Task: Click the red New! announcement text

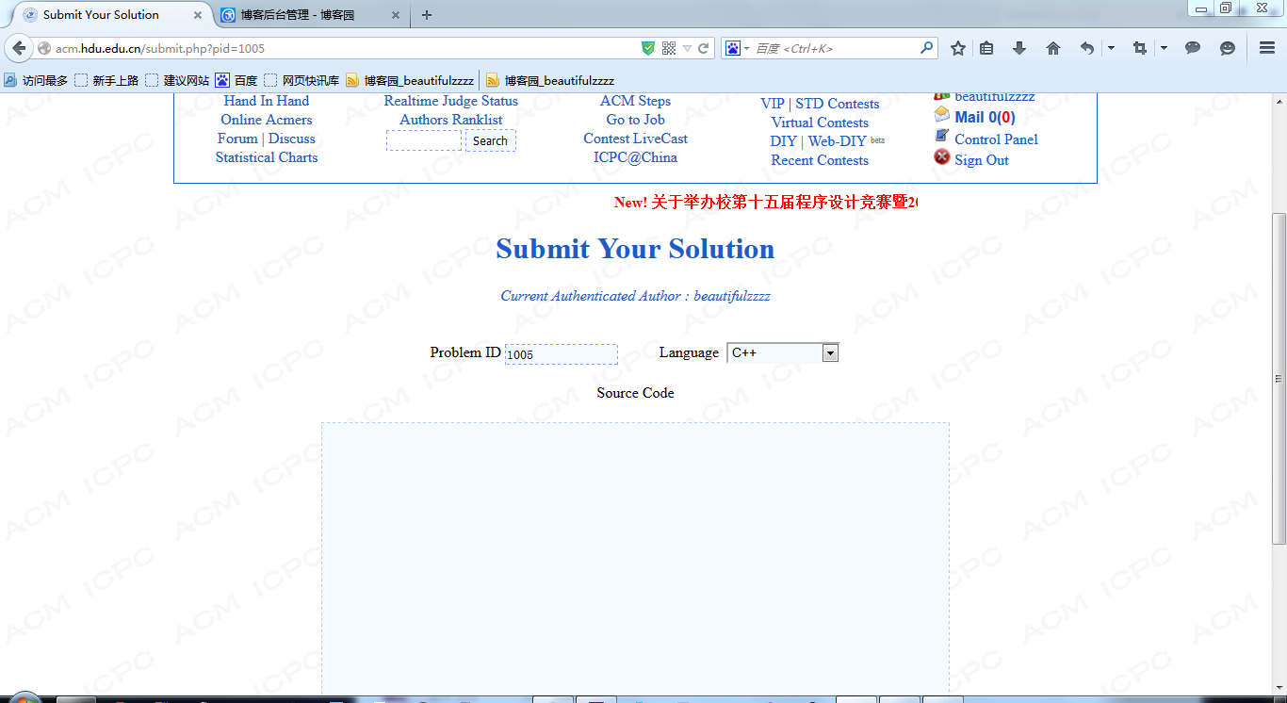Action: click(x=765, y=203)
